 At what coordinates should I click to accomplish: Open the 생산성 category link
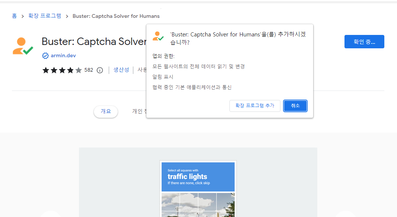click(x=121, y=70)
